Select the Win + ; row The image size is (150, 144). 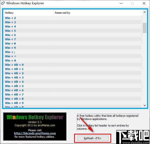pyautogui.click(x=72, y=52)
